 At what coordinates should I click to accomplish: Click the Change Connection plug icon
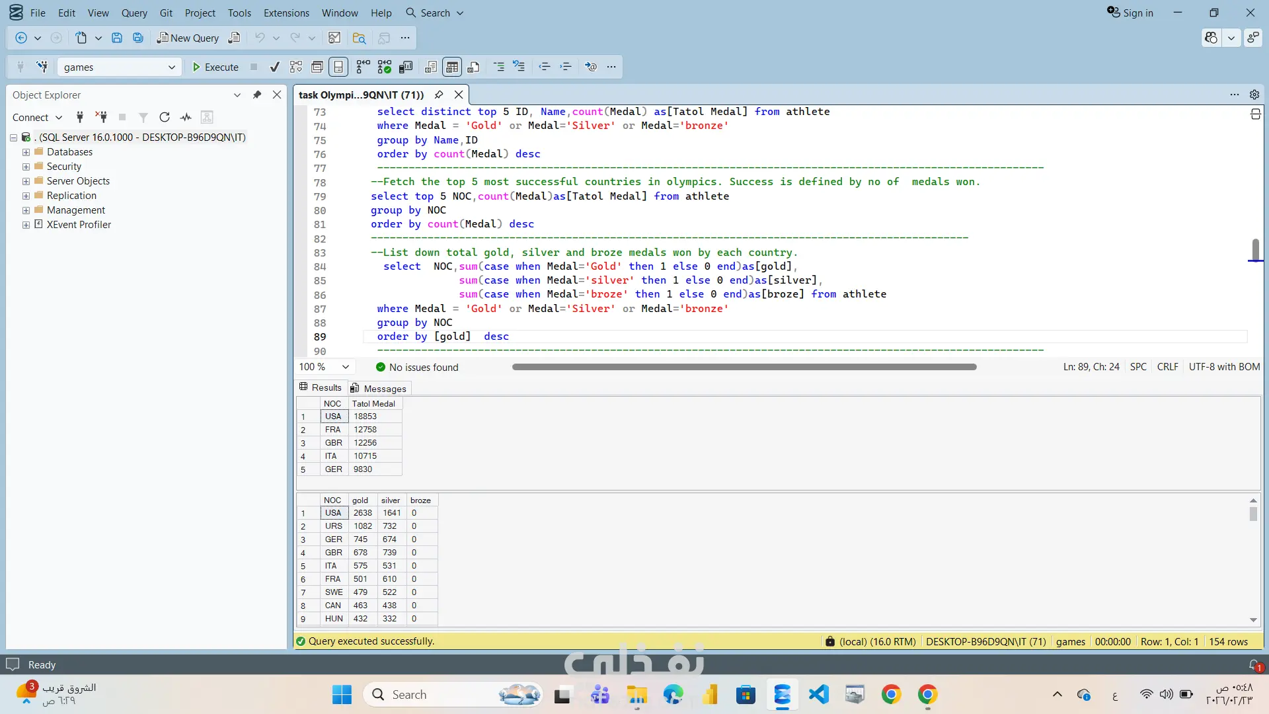click(x=42, y=67)
